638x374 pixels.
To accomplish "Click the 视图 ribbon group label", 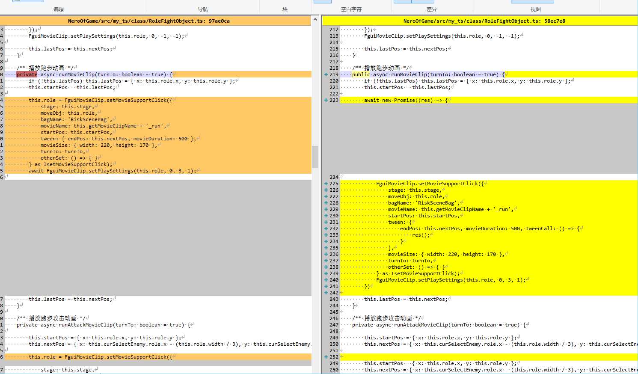I will point(536,9).
